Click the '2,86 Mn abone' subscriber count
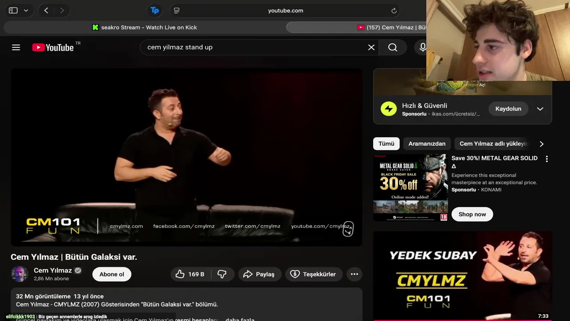Screen dimensions: 570x321 [51, 279]
